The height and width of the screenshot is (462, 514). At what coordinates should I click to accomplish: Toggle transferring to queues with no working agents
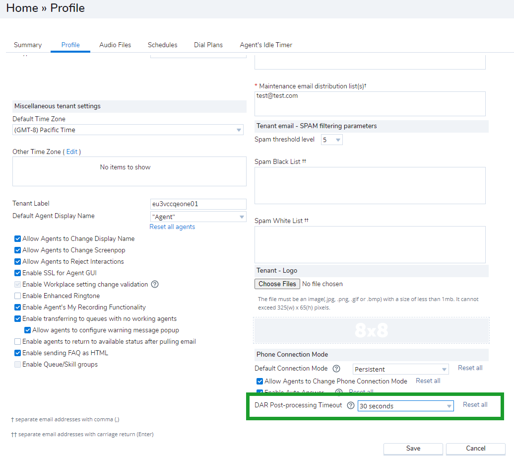tap(18, 318)
